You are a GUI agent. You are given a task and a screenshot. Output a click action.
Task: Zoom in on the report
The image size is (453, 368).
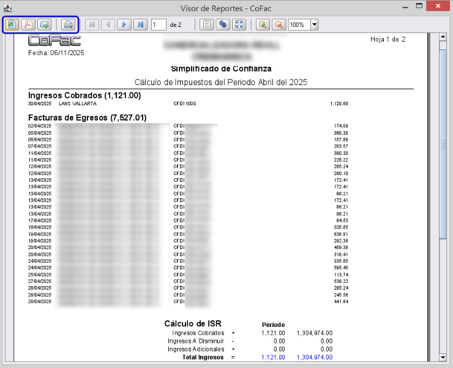pyautogui.click(x=263, y=24)
